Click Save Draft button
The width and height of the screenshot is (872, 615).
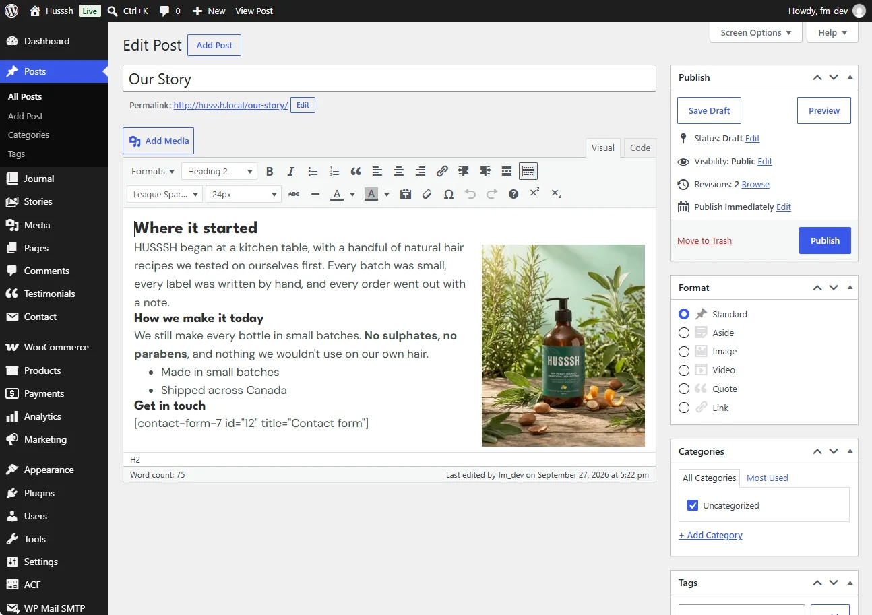[709, 110]
